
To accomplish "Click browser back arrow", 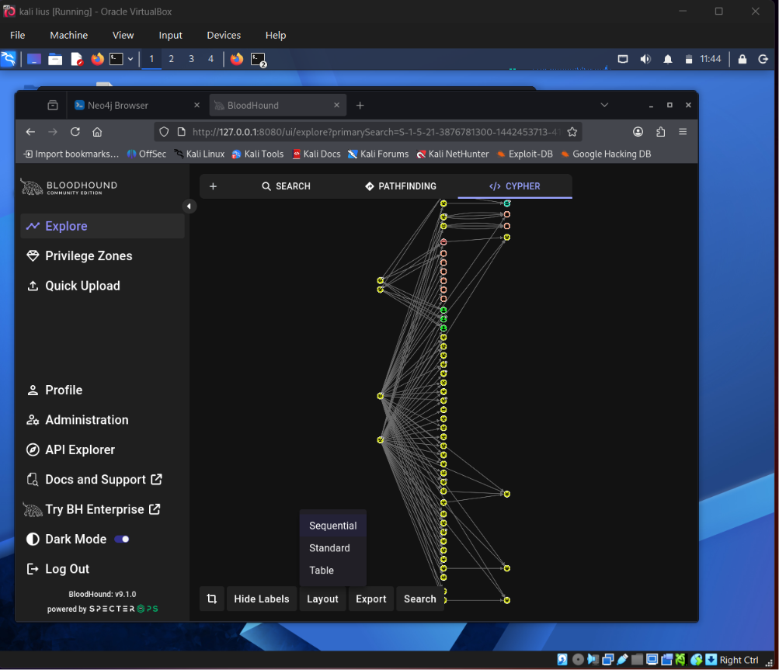I will [30, 132].
